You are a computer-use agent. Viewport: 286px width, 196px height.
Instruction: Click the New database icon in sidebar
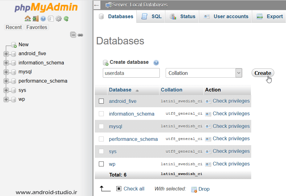[14, 45]
